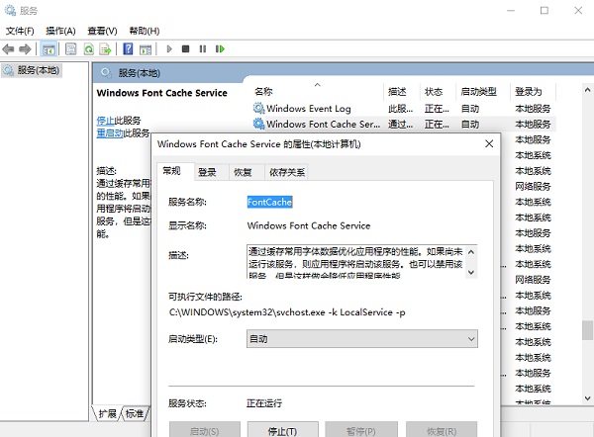Click the Windows Font Cache Service heading in left pane
The width and height of the screenshot is (594, 437).
point(161,93)
